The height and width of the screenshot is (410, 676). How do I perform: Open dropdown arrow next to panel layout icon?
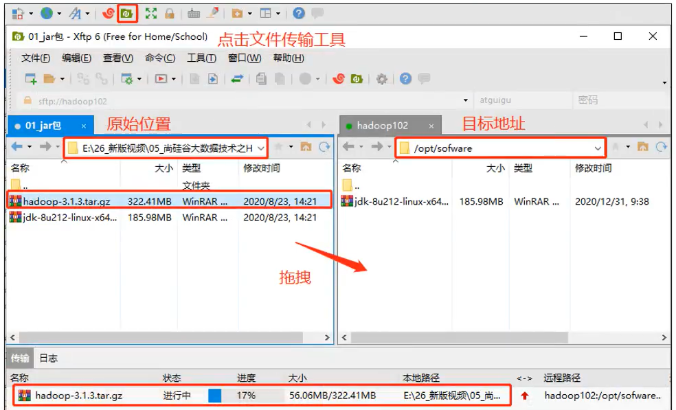pyautogui.click(x=278, y=14)
